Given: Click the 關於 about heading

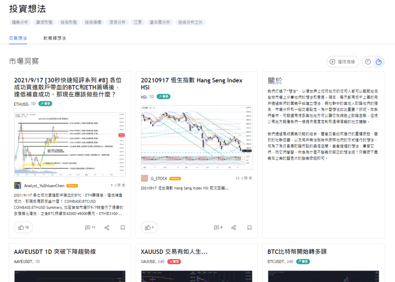Looking at the screenshot, I should 275,81.
